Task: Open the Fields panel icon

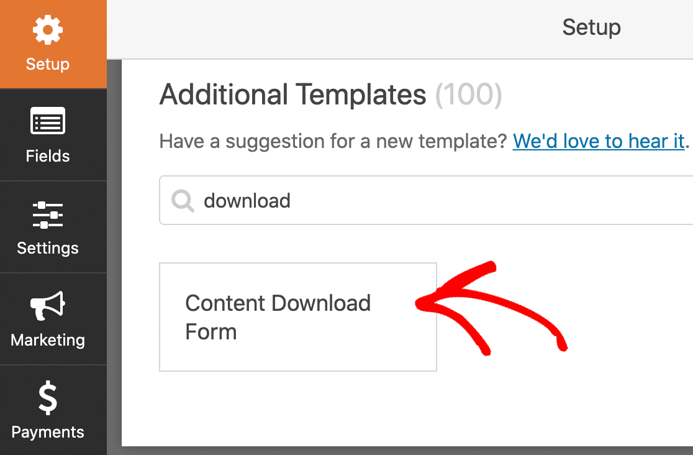Action: (x=48, y=121)
